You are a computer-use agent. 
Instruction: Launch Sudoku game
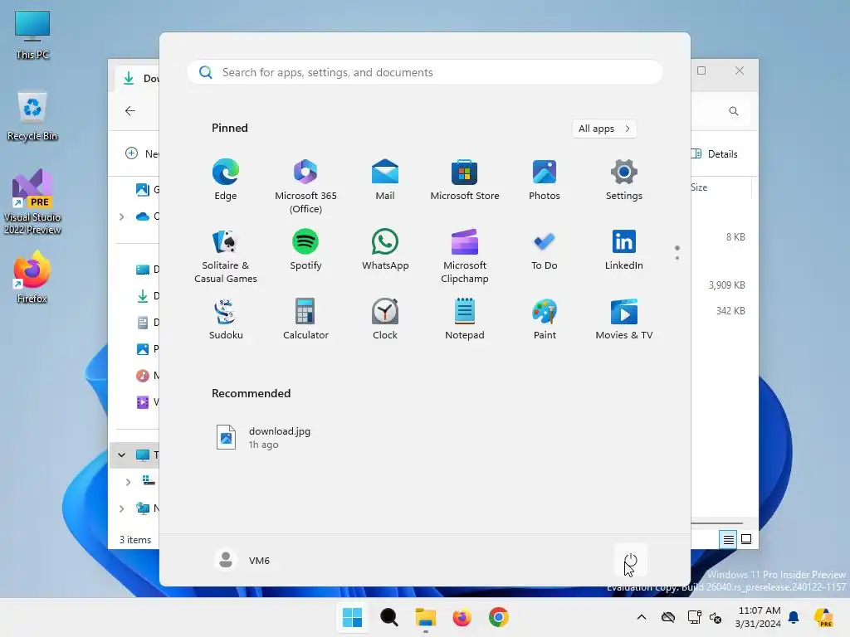point(226,319)
